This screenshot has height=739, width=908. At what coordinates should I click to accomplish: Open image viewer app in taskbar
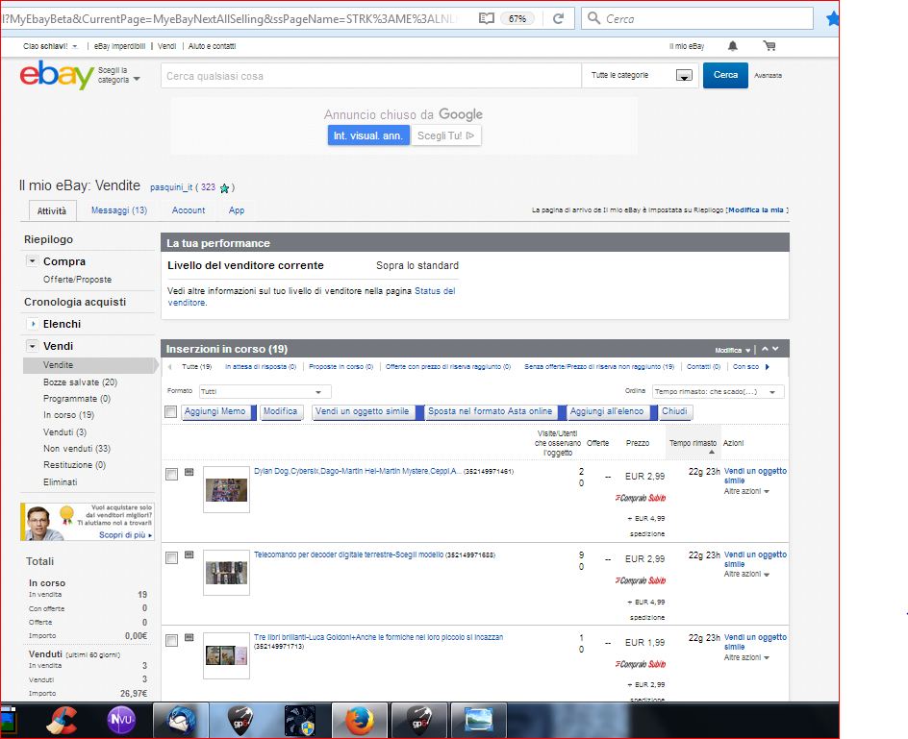point(478,721)
